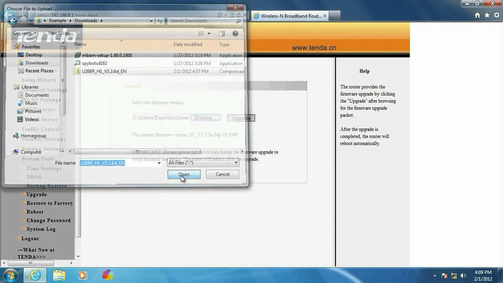Image resolution: width=503 pixels, height=283 pixels.
Task: Click the search magnifier icon
Action: (x=239, y=21)
